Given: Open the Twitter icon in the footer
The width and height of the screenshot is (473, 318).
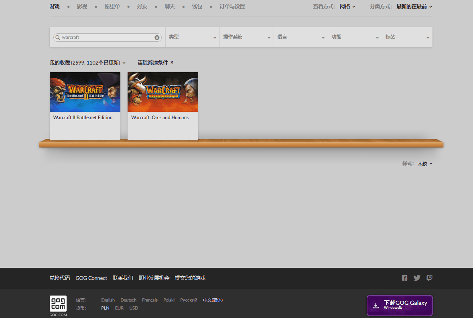Looking at the screenshot, I should 417,278.
